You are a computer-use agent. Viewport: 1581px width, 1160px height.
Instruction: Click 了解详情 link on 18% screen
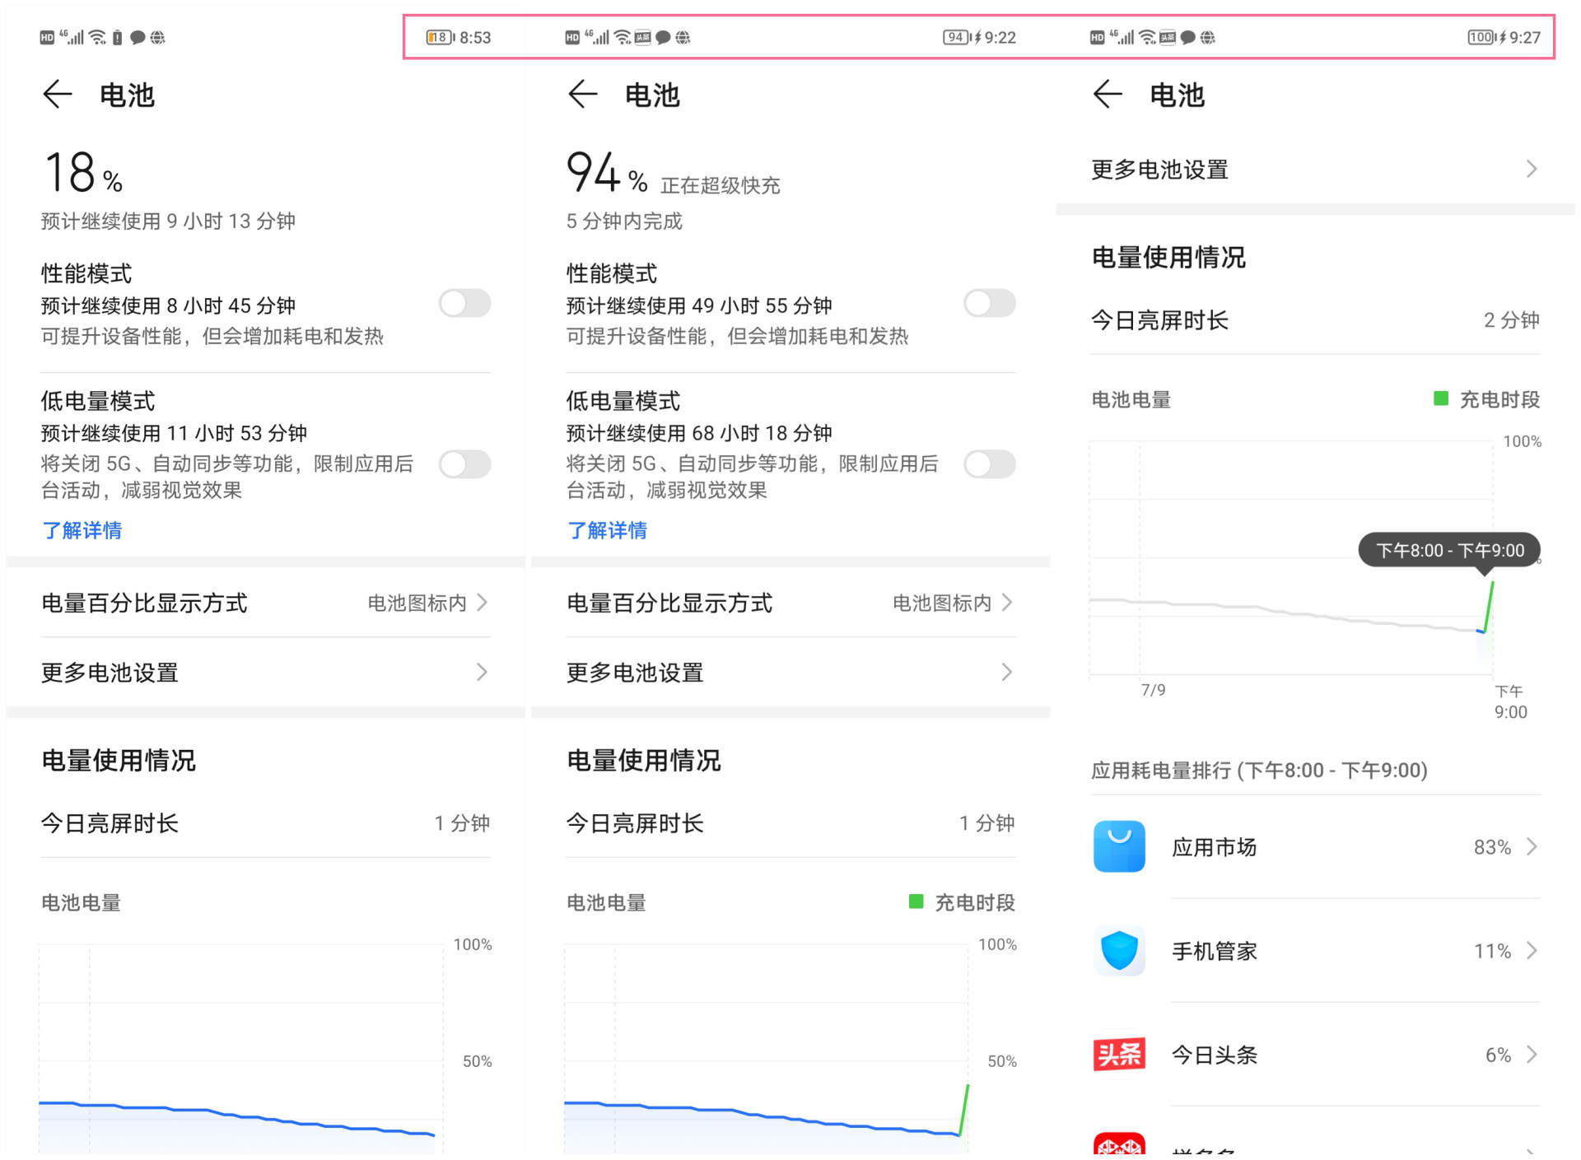pyautogui.click(x=82, y=530)
